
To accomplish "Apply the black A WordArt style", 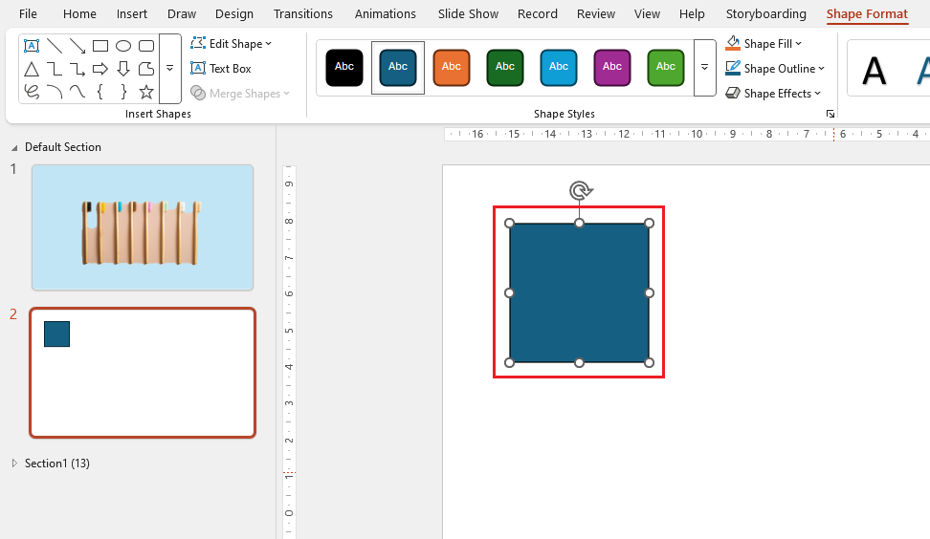I will 874,70.
